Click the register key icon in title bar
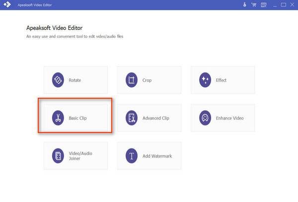The image size is (298, 202). pyautogui.click(x=245, y=4)
